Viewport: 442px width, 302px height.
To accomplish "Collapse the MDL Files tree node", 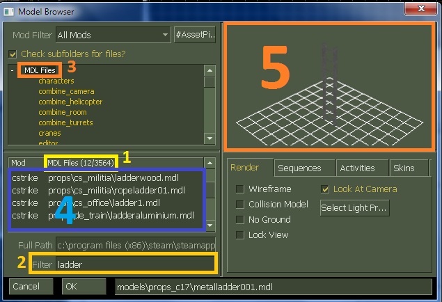I will click(x=13, y=70).
